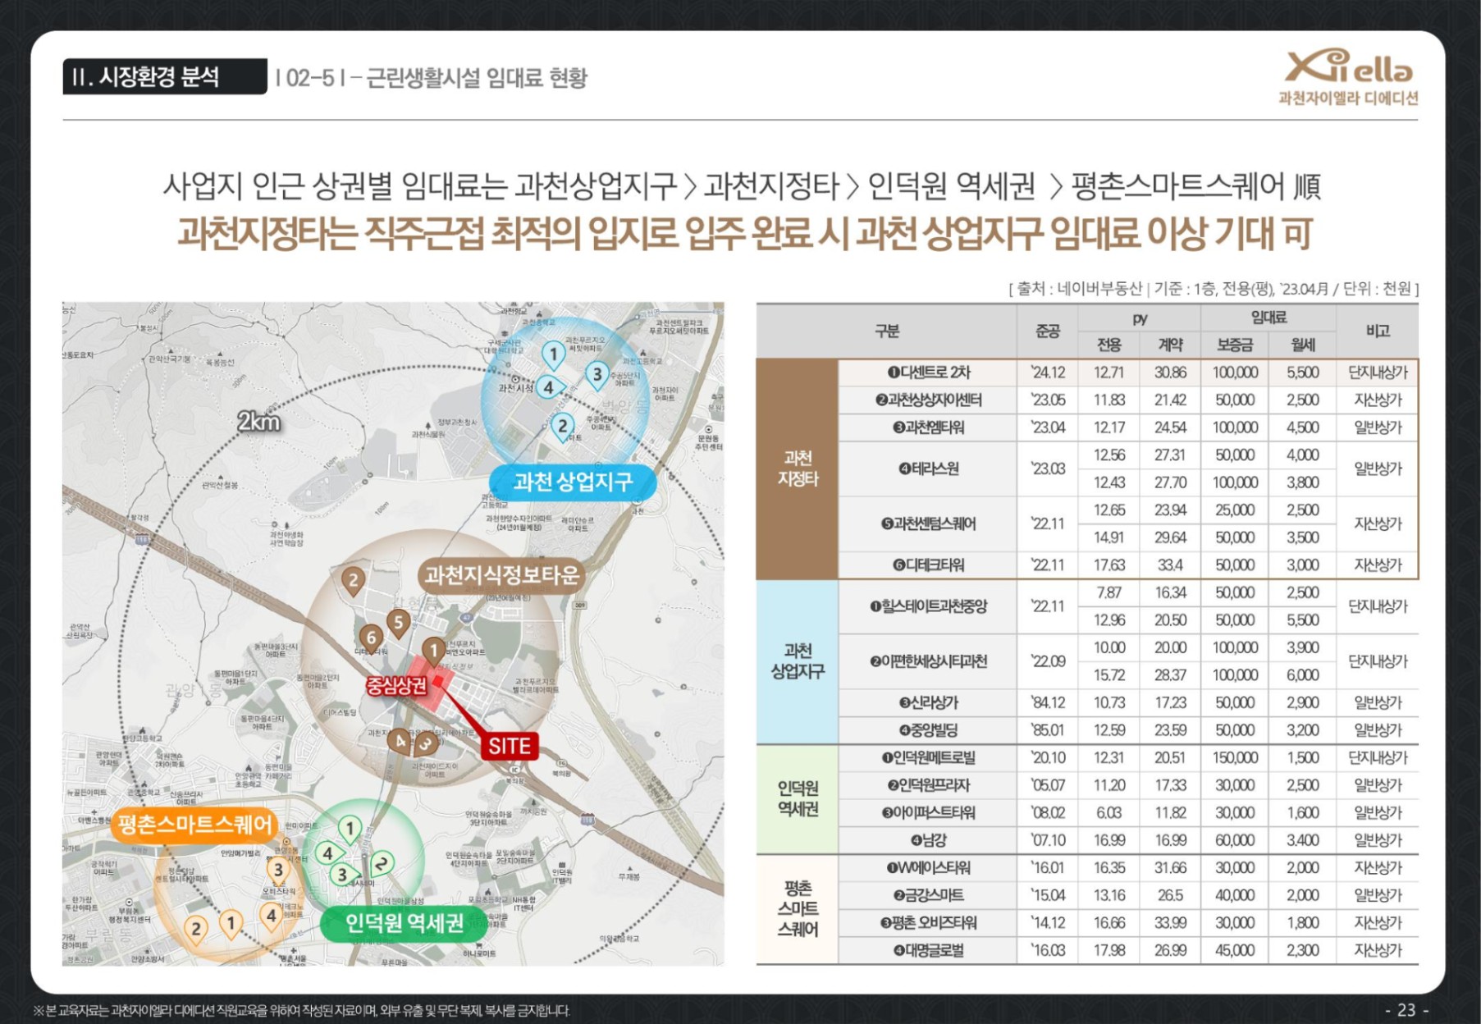
Task: Click the 150,000 deposit value
Action: tap(1234, 758)
